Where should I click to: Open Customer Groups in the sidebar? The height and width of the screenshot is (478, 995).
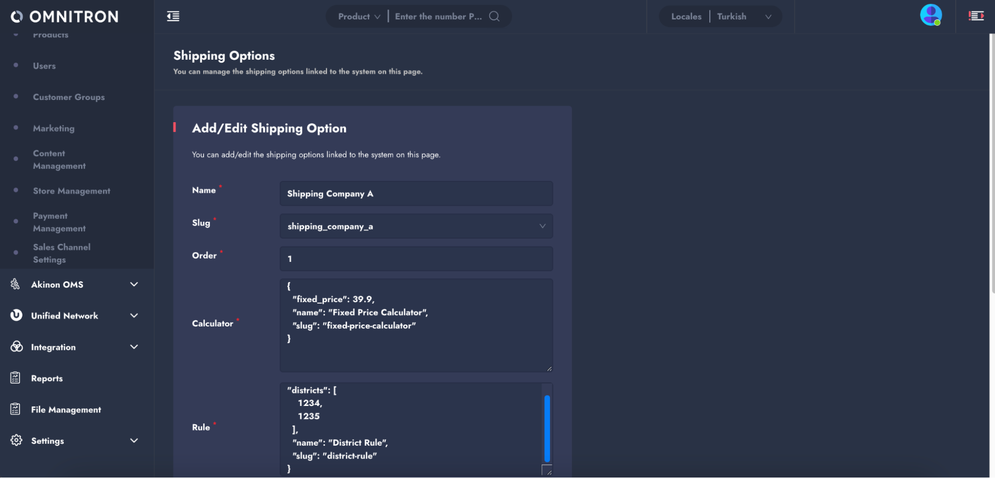pyautogui.click(x=69, y=97)
